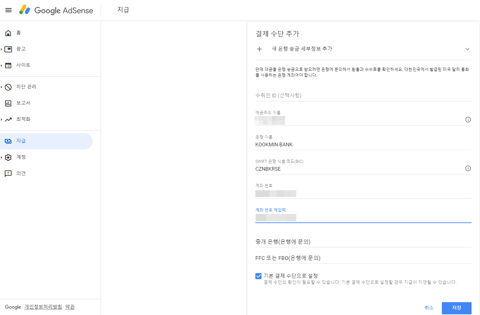Click the 계좌 번호 재입력 field

[x=363, y=218]
